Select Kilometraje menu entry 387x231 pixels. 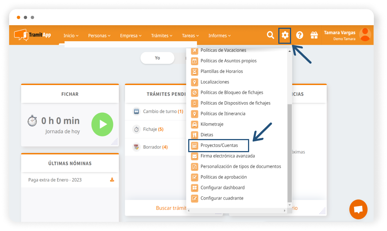point(212,124)
